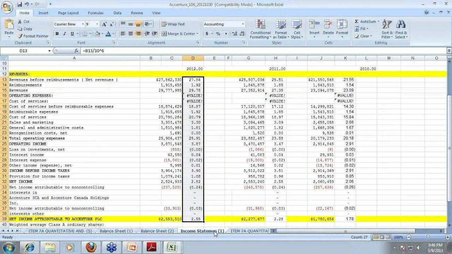The height and width of the screenshot is (254, 452).
Task: Apply Comma Style number format
Action: (x=226, y=34)
